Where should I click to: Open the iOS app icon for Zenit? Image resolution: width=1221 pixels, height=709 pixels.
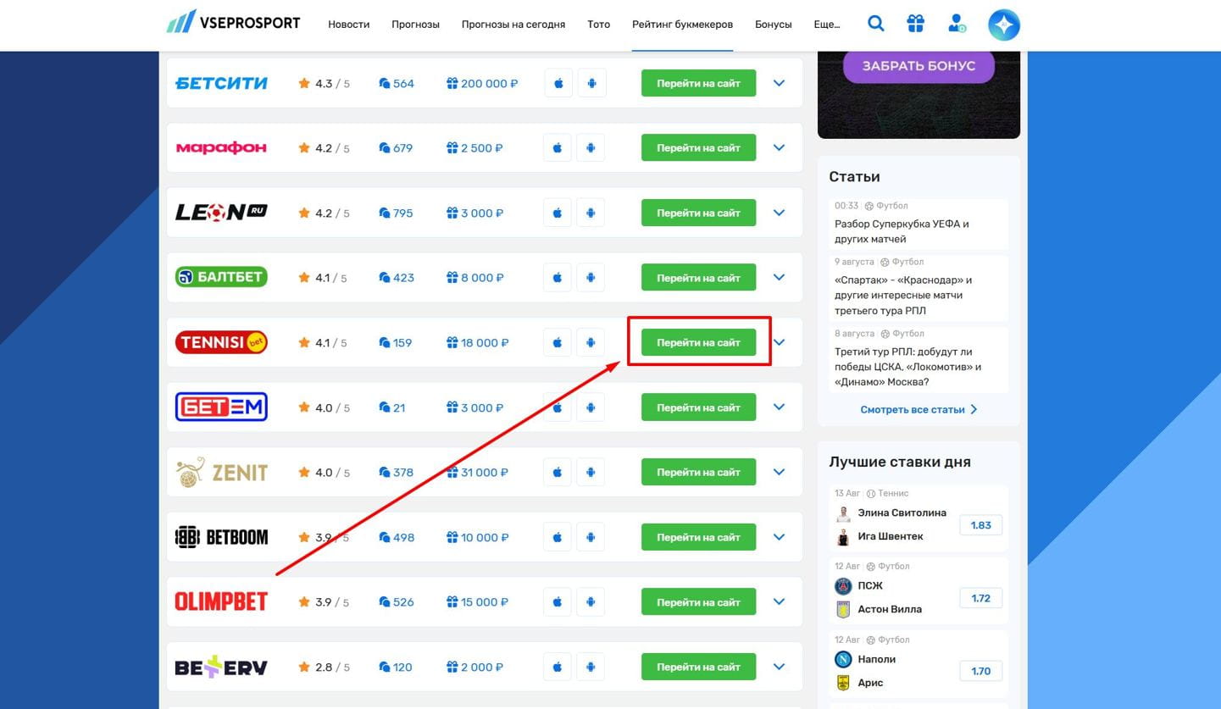(558, 473)
